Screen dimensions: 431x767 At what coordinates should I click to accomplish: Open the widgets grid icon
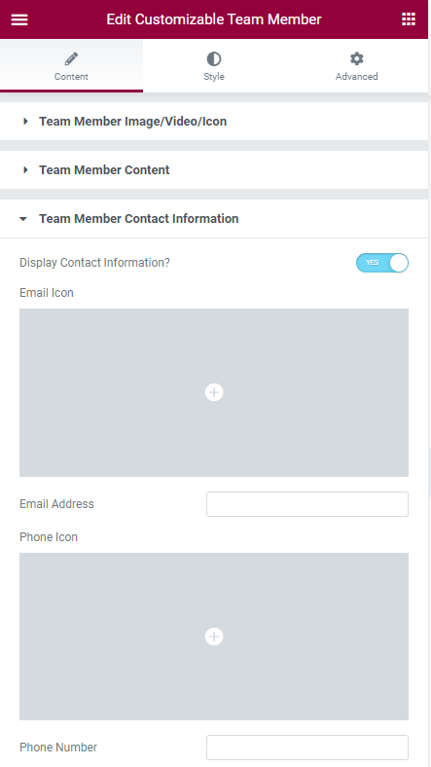point(409,19)
